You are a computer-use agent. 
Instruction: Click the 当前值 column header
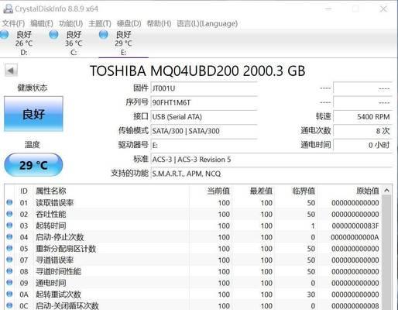tap(211, 191)
